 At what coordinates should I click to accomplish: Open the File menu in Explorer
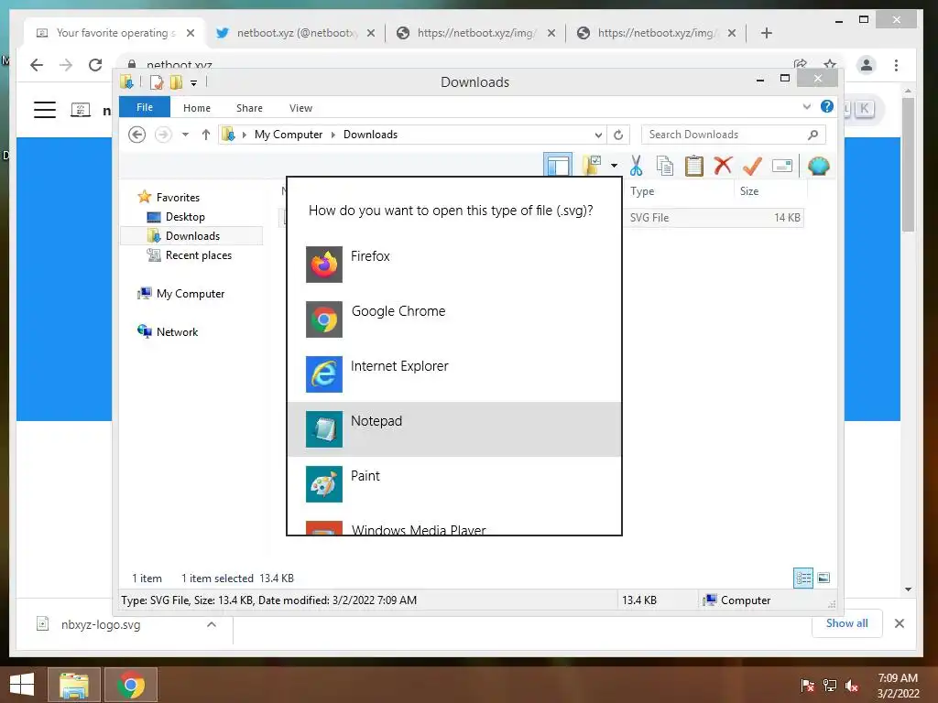point(145,107)
